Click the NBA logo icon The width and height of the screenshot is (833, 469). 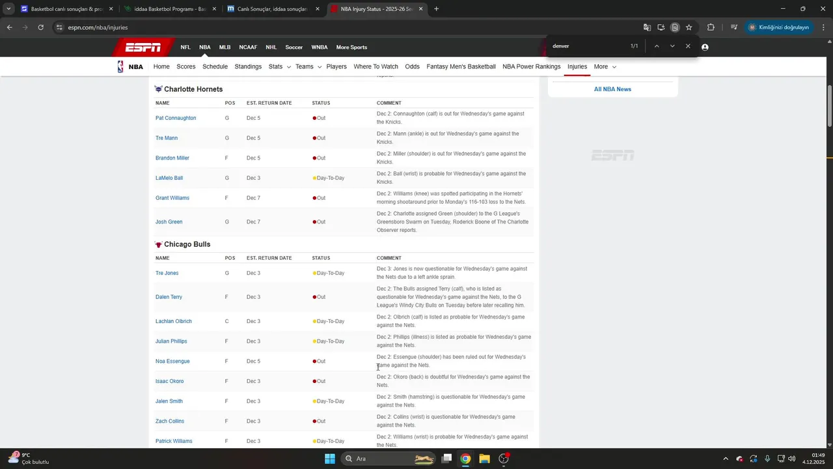click(120, 66)
